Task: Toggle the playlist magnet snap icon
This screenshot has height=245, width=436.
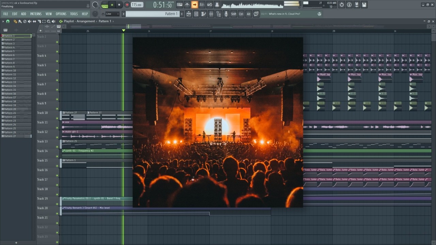Action: (x=8, y=21)
